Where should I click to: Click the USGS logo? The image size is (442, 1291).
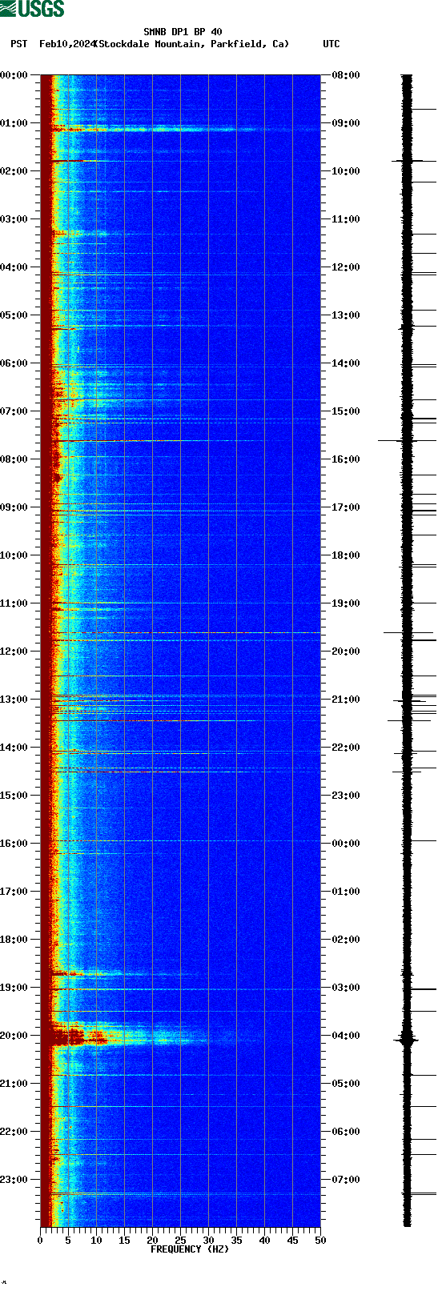point(32,9)
